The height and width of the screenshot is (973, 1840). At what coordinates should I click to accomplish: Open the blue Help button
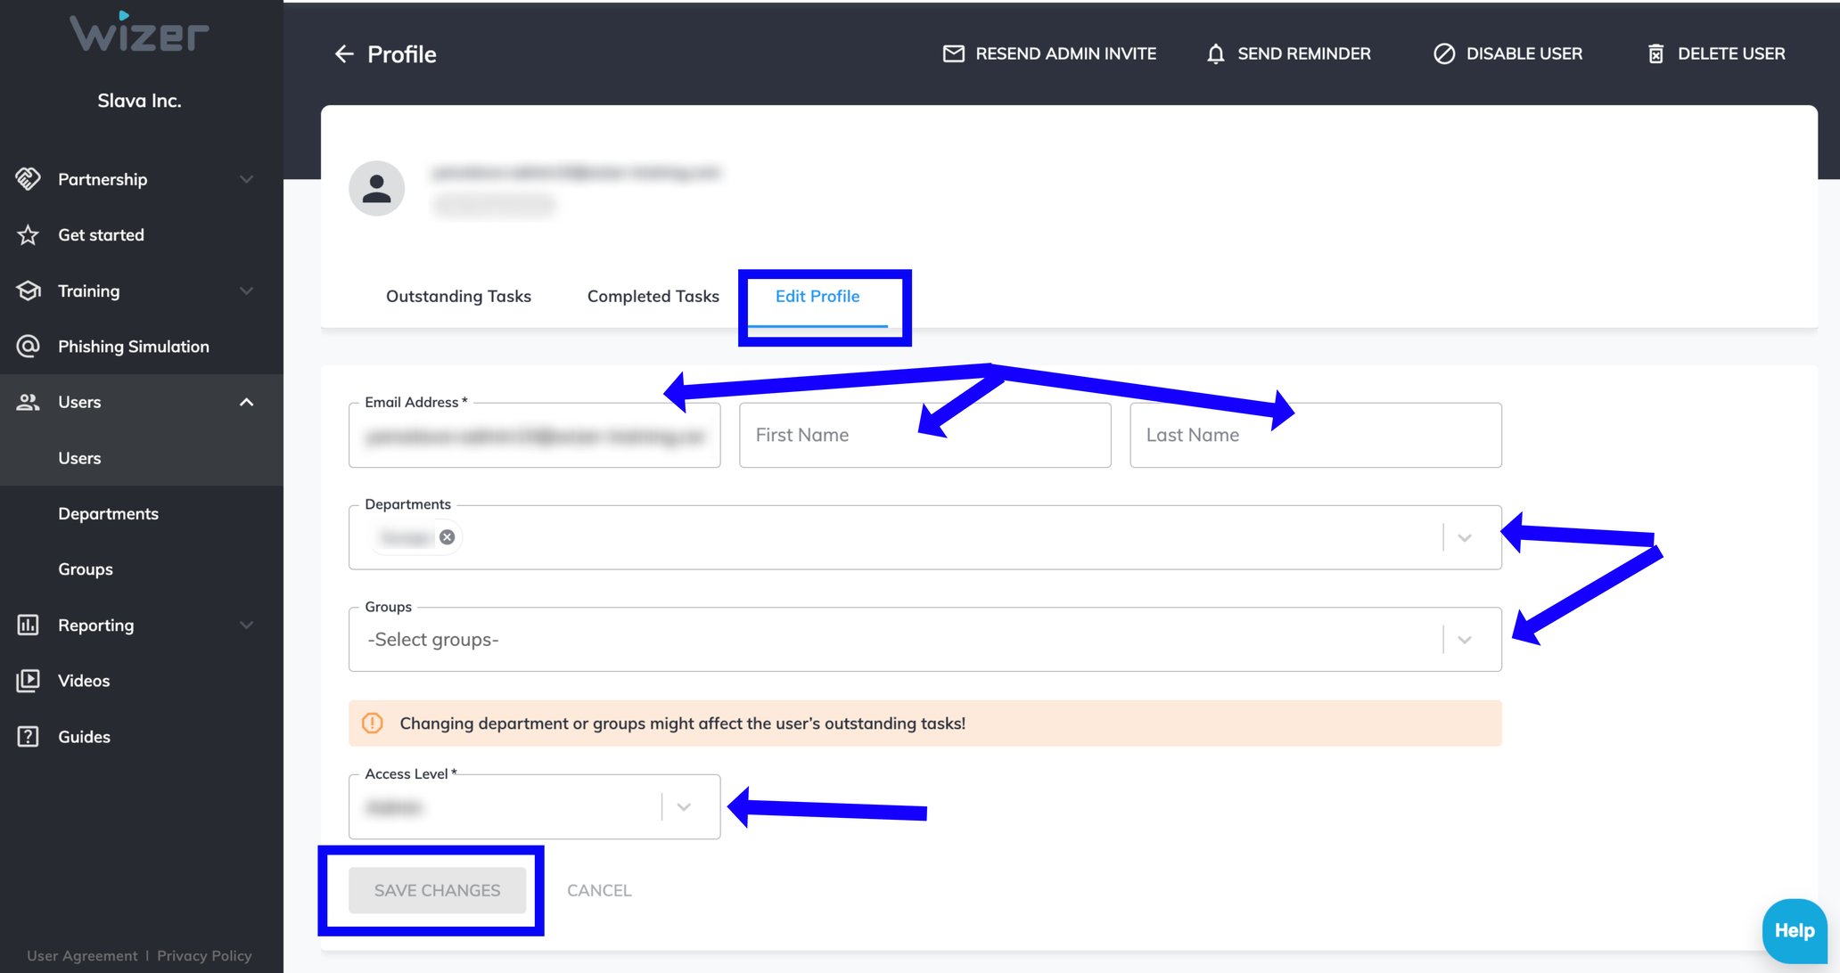1794,929
